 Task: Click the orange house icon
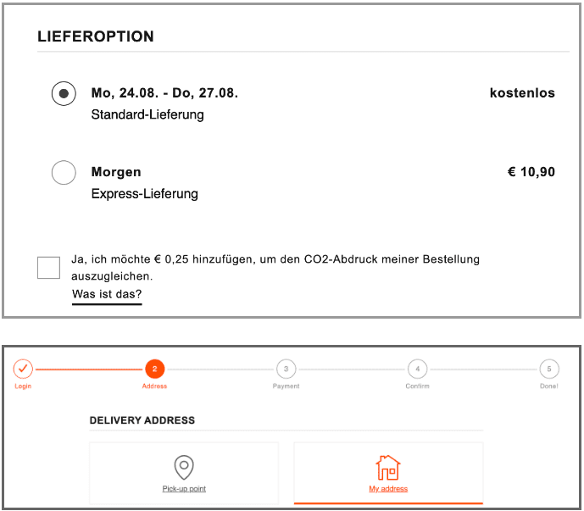[x=388, y=468]
